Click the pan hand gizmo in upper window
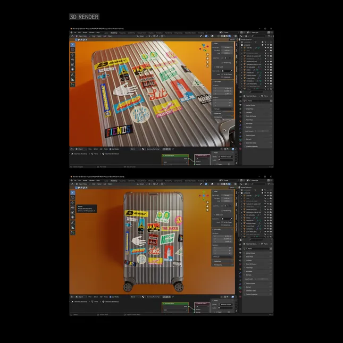Image resolution: width=343 pixels, height=343 pixels. pos(207,58)
